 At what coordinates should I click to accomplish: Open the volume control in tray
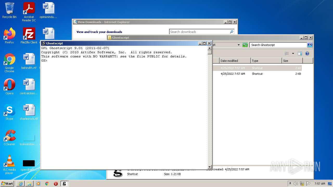coord(296,184)
